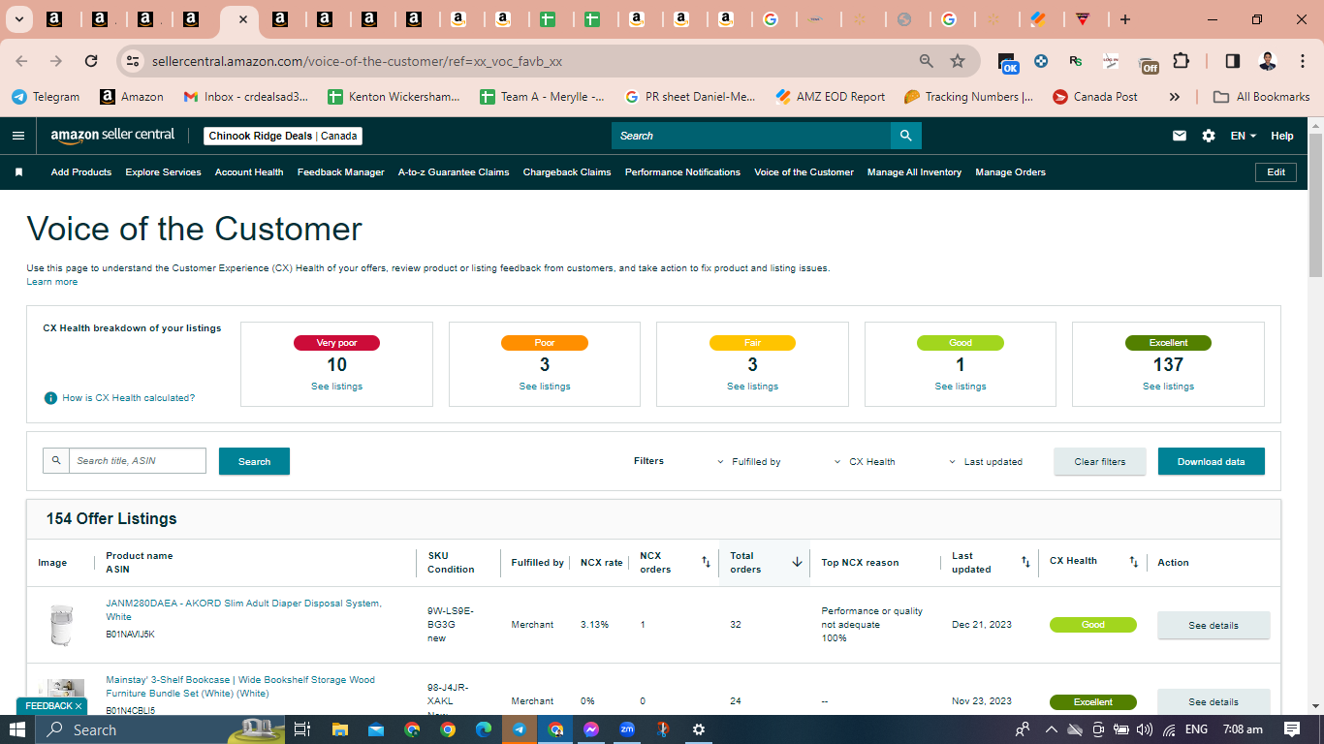This screenshot has width=1324, height=744.
Task: Show more bookmarks with double chevron
Action: pyautogui.click(x=1175, y=97)
